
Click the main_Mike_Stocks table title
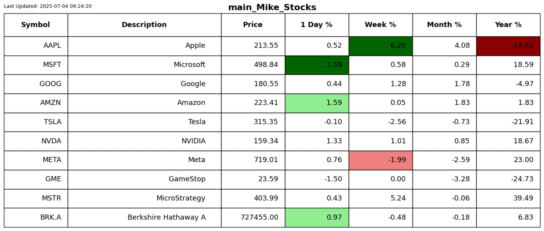click(x=272, y=8)
